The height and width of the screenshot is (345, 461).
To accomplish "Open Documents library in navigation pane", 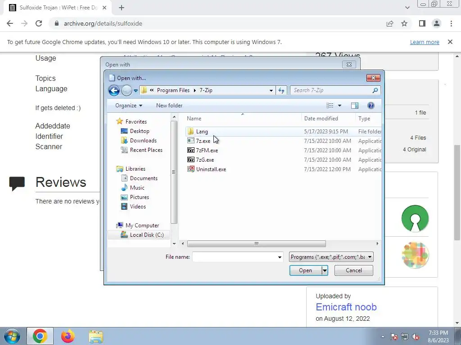I will click(x=144, y=178).
